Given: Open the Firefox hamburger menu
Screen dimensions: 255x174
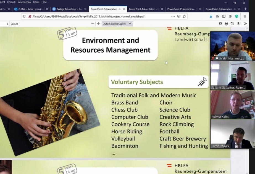Looking at the screenshot, I should 245,16.
